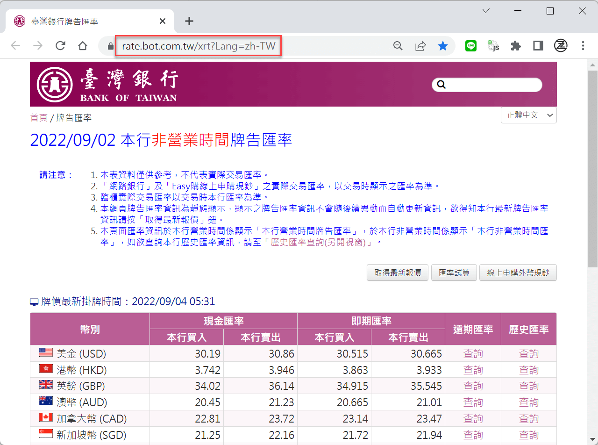Click the 首頁 breadcrumb link

pyautogui.click(x=39, y=118)
